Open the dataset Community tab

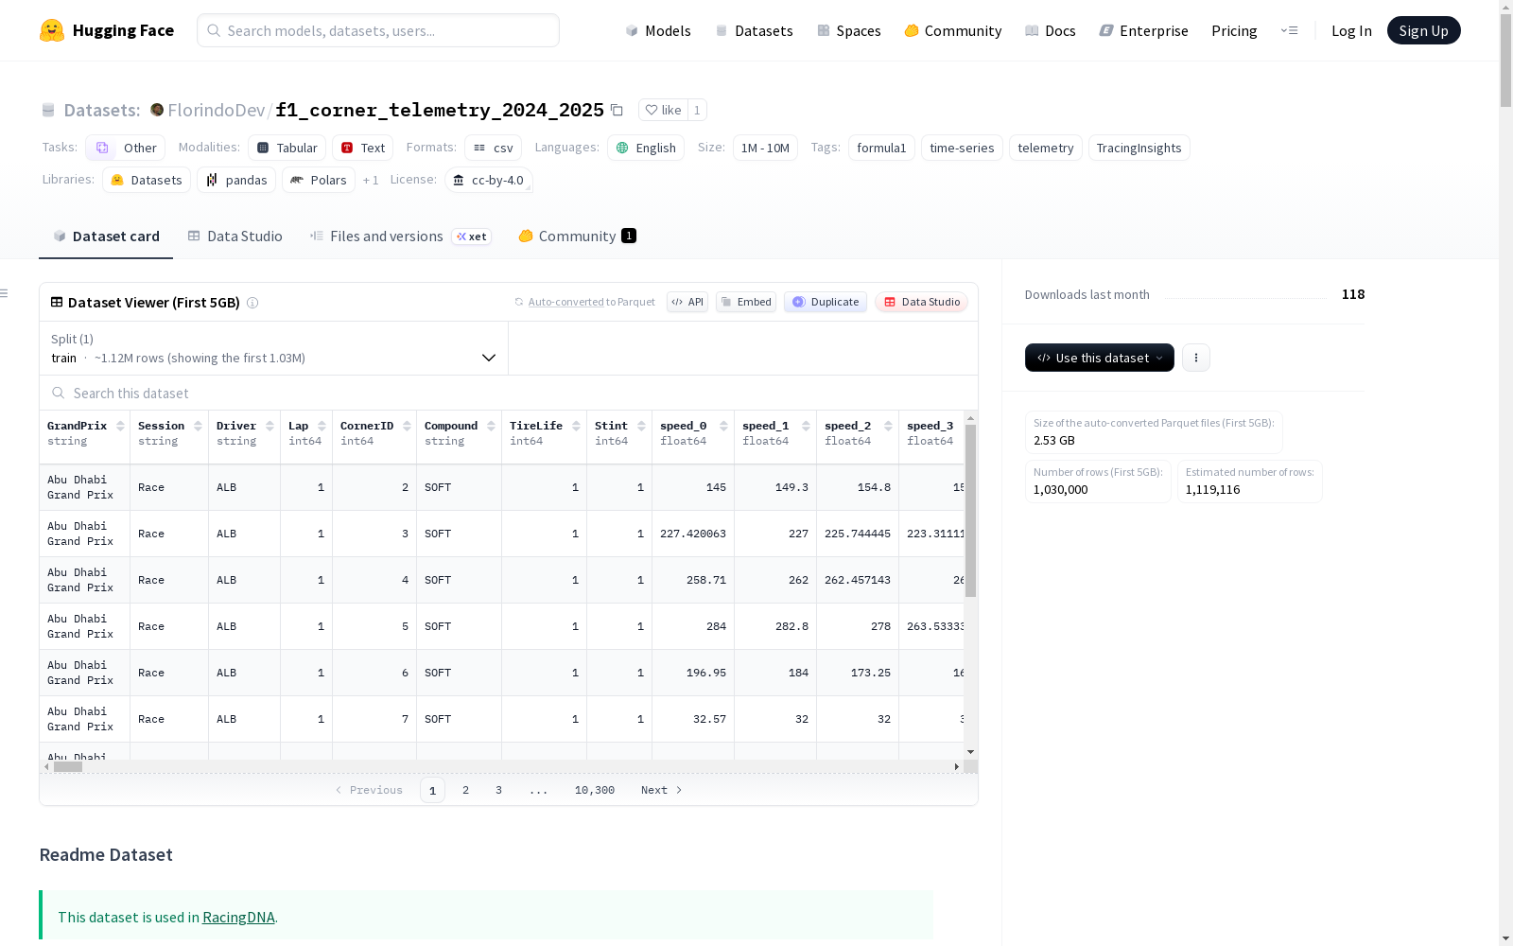[x=577, y=236]
